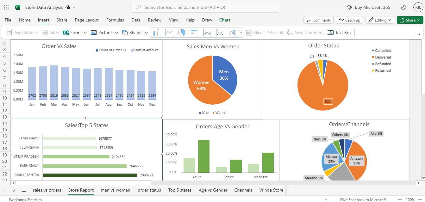Insert an area chart from the ribbon
The image size is (425, 202).
(x=207, y=33)
